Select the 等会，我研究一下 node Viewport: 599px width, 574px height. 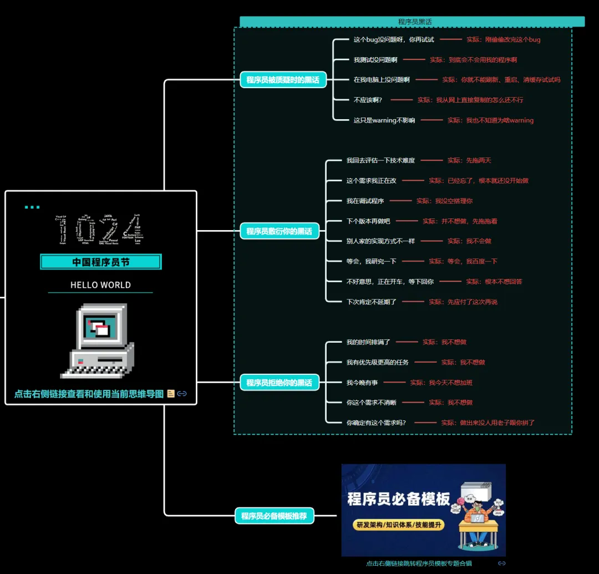click(371, 261)
